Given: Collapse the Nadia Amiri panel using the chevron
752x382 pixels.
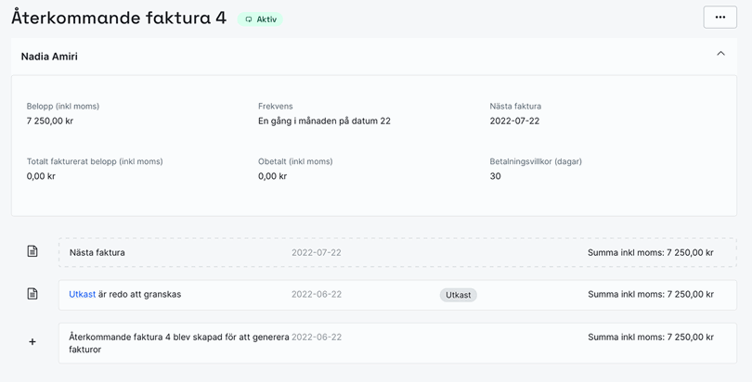Looking at the screenshot, I should [720, 54].
